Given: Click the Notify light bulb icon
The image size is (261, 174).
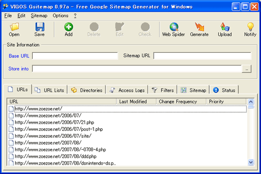Looking at the screenshot, I should click(250, 27).
